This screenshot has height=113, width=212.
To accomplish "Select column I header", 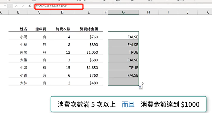I will [x=168, y=12].
